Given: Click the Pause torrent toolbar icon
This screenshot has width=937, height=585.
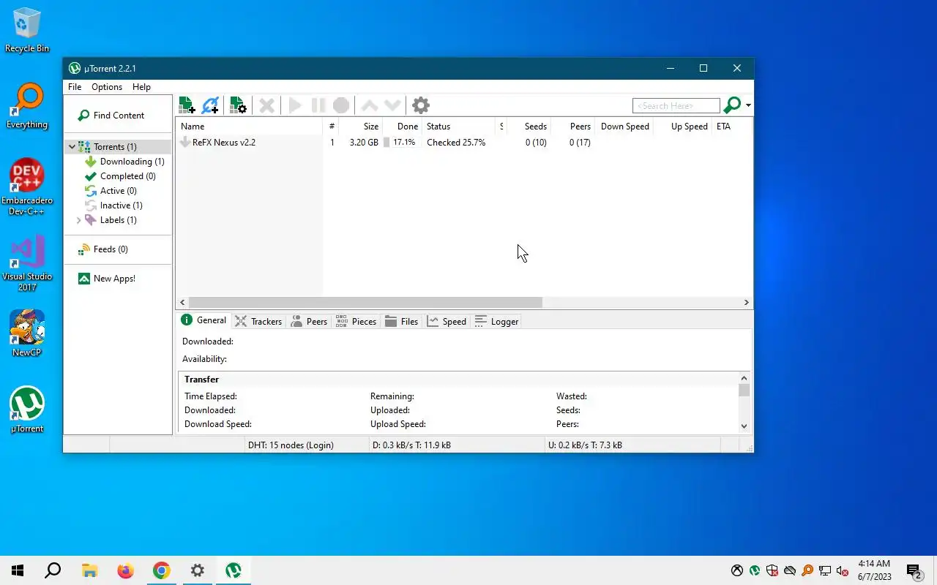Looking at the screenshot, I should click(318, 105).
